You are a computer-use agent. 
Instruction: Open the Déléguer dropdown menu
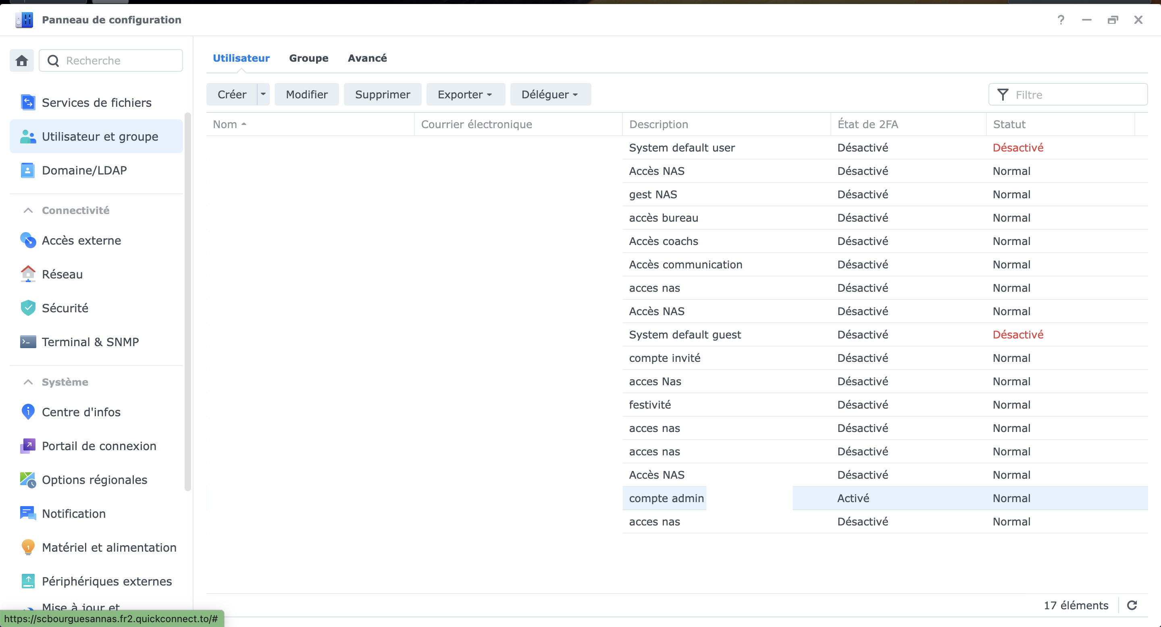point(550,94)
